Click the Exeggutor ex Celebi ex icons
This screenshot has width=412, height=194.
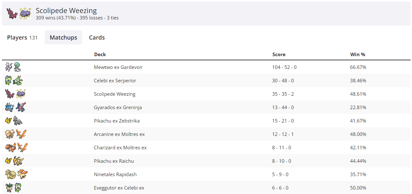tap(13, 188)
